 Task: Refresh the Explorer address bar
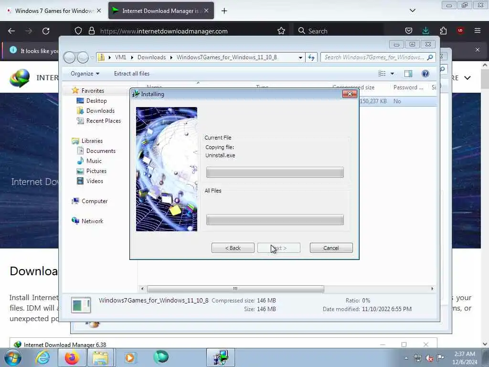click(x=311, y=57)
